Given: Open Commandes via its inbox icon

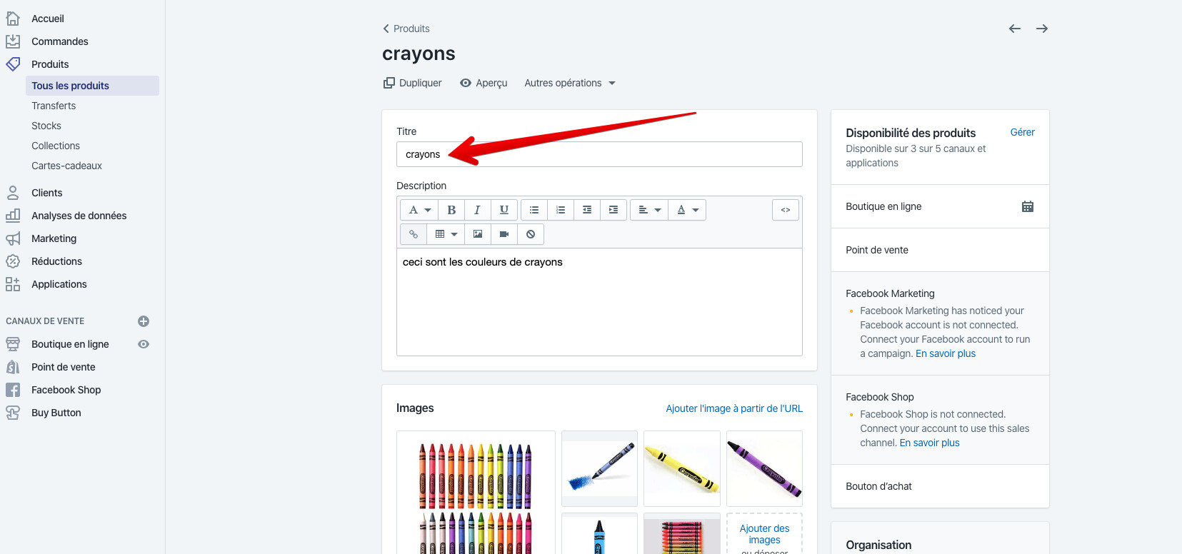Looking at the screenshot, I should tap(13, 41).
